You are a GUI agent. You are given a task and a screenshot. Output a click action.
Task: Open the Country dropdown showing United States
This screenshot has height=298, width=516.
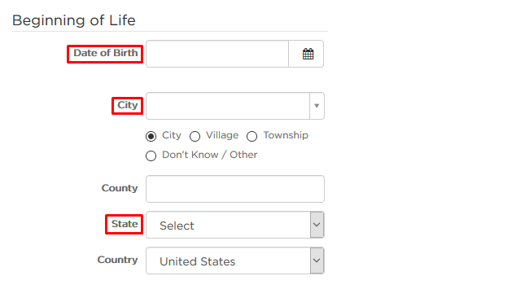tap(235, 261)
